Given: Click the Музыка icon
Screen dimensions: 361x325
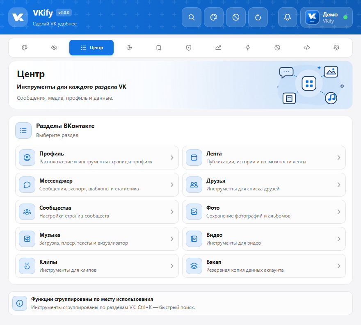Looking at the screenshot, I should pos(27,239).
